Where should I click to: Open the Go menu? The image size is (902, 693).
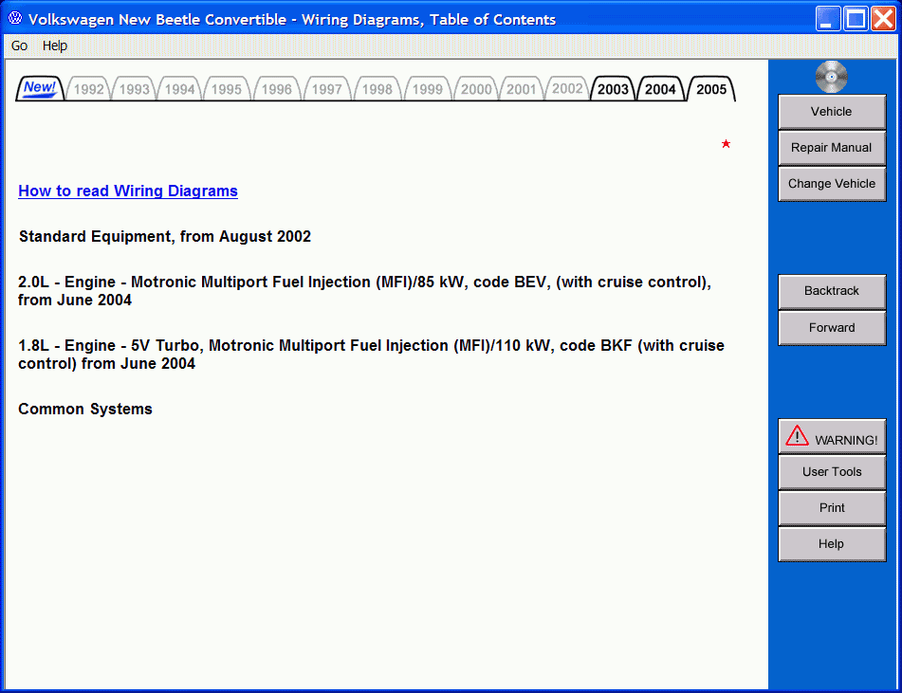click(x=19, y=46)
